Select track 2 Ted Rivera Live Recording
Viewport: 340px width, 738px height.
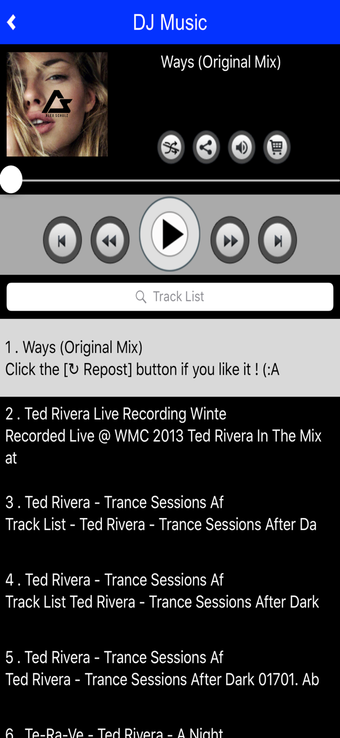(x=170, y=436)
